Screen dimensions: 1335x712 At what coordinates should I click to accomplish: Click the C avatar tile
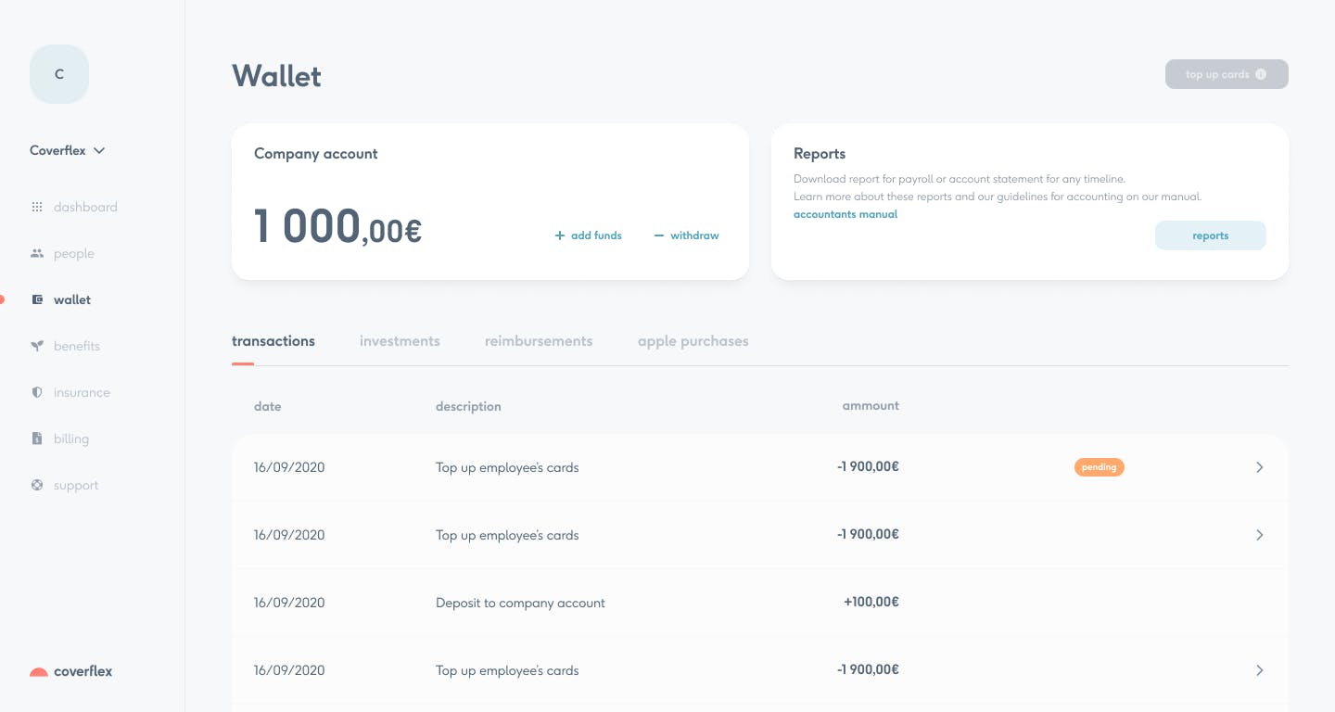pyautogui.click(x=59, y=74)
